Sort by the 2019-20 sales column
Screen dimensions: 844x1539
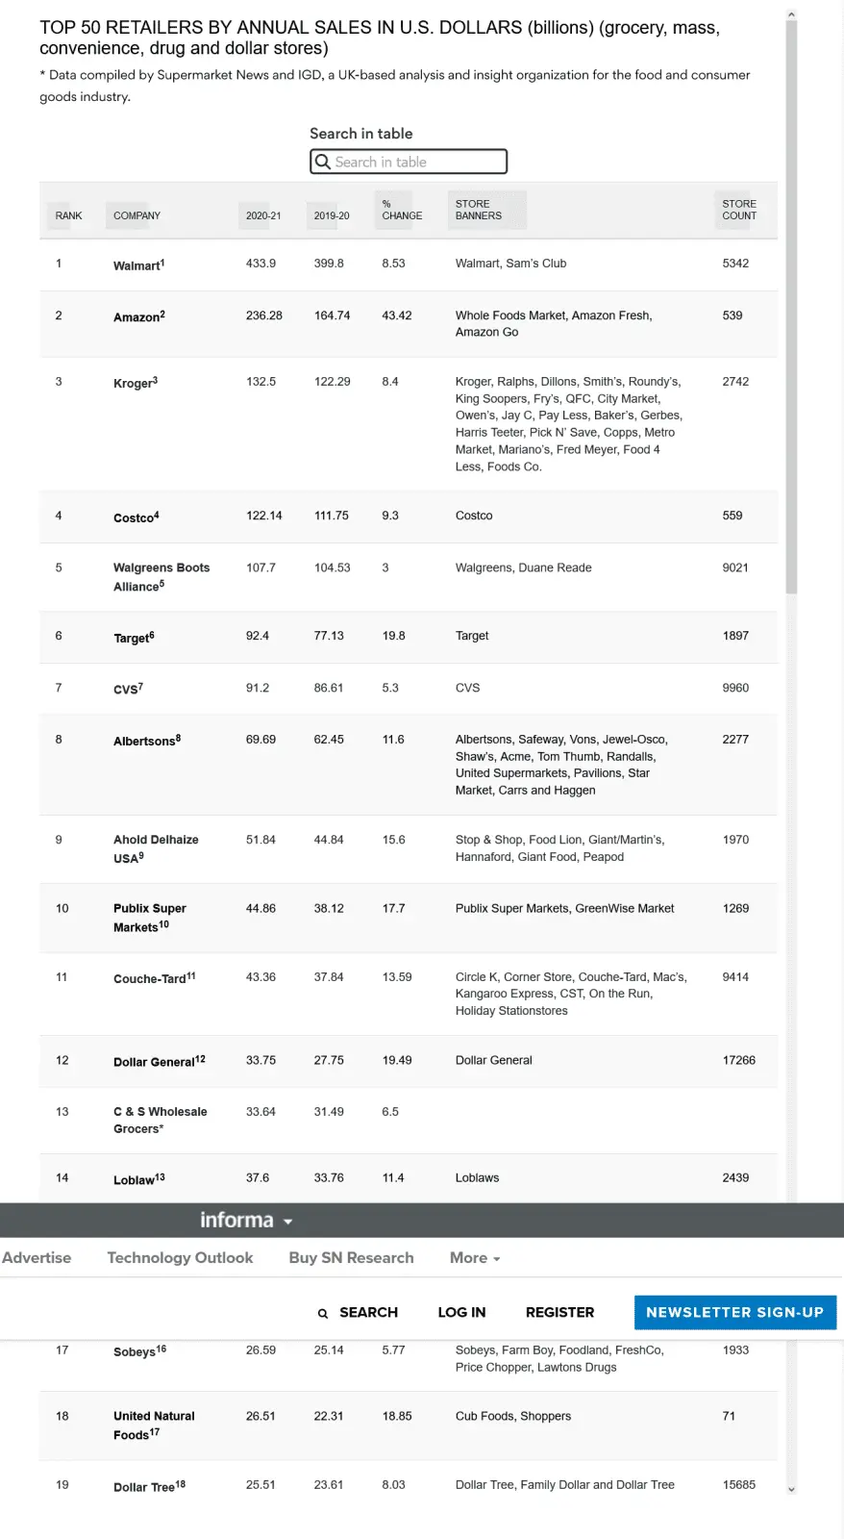[x=332, y=215]
